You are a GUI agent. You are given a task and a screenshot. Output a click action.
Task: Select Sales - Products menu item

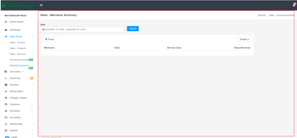point(18,48)
